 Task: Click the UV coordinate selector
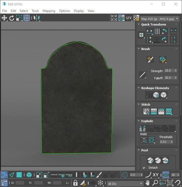point(129,18)
